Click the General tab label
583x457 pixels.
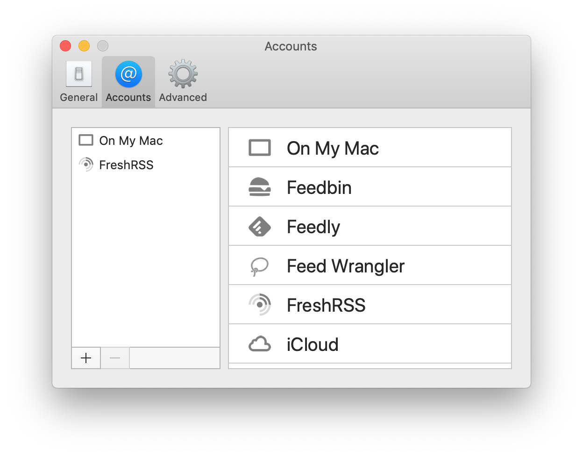tap(79, 97)
